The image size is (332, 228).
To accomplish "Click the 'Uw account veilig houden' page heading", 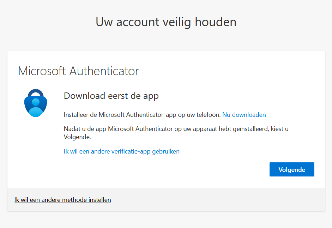I will click(166, 22).
